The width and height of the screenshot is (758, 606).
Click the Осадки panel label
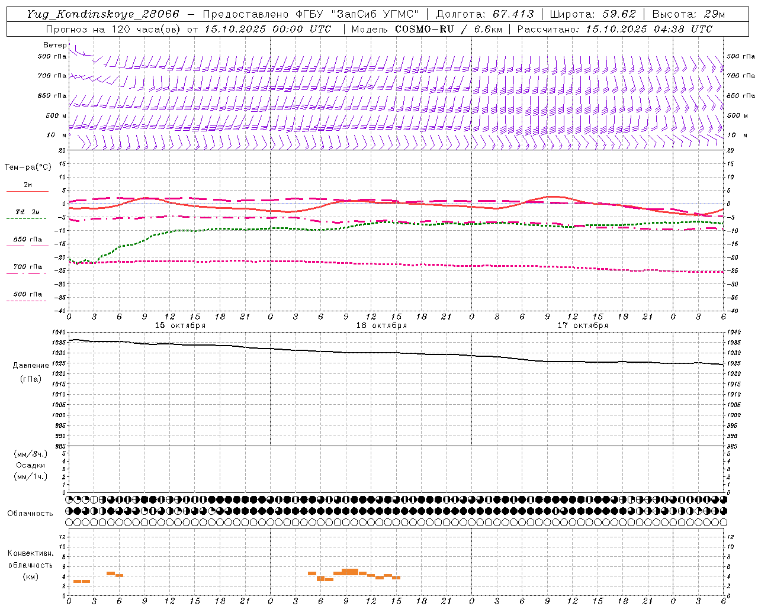coord(31,465)
